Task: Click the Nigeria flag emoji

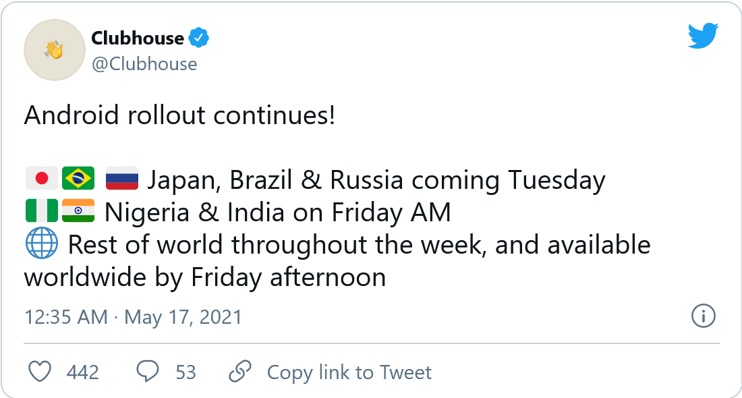Action: pos(42,210)
